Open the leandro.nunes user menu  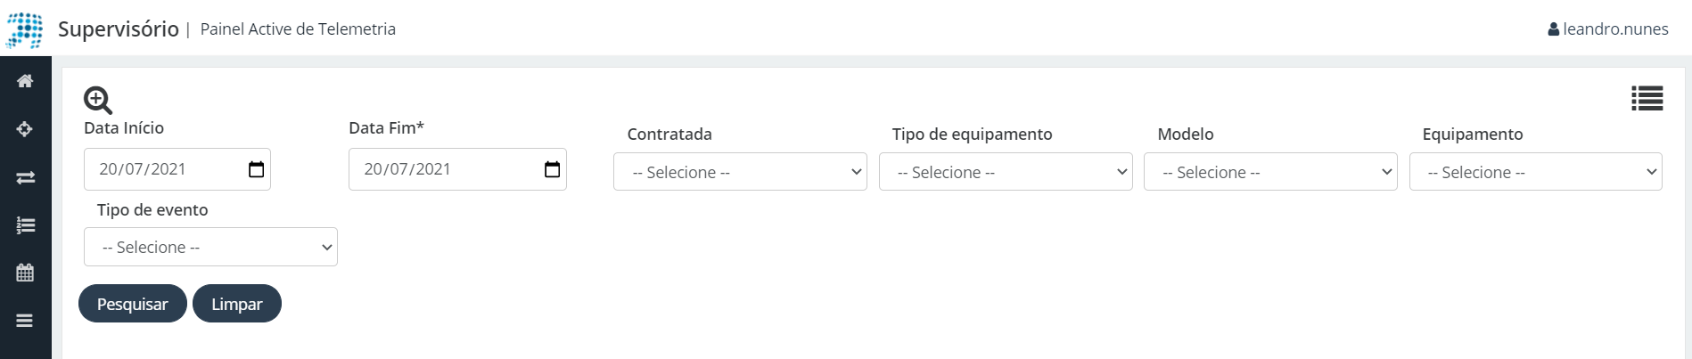(1608, 29)
